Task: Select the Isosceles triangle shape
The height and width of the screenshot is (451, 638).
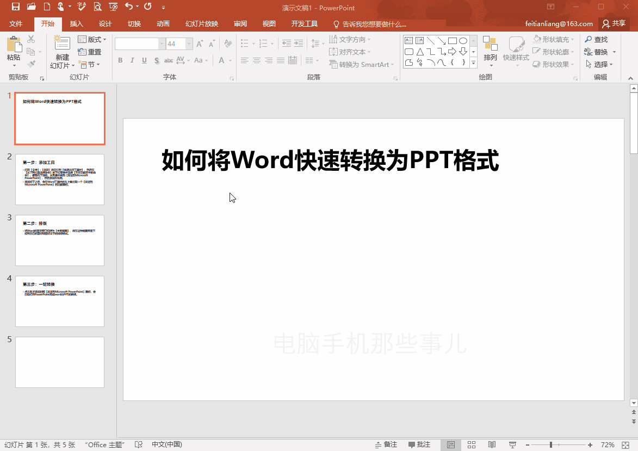Action: tap(420, 52)
